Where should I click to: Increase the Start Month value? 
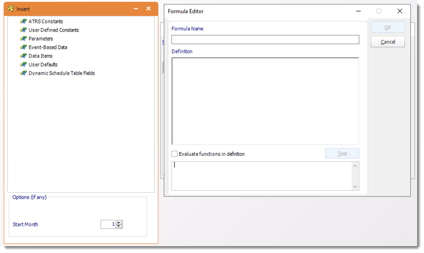click(119, 222)
